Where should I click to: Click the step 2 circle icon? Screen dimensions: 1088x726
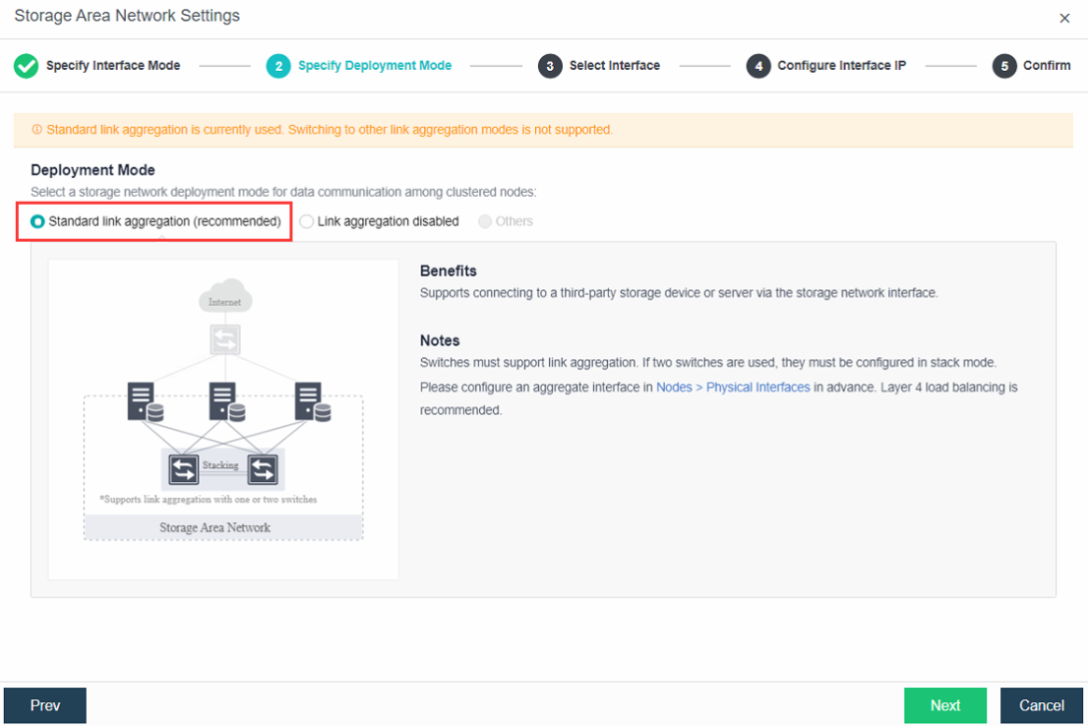tap(279, 66)
